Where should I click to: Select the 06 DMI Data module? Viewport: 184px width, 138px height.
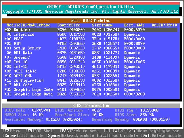91,53
